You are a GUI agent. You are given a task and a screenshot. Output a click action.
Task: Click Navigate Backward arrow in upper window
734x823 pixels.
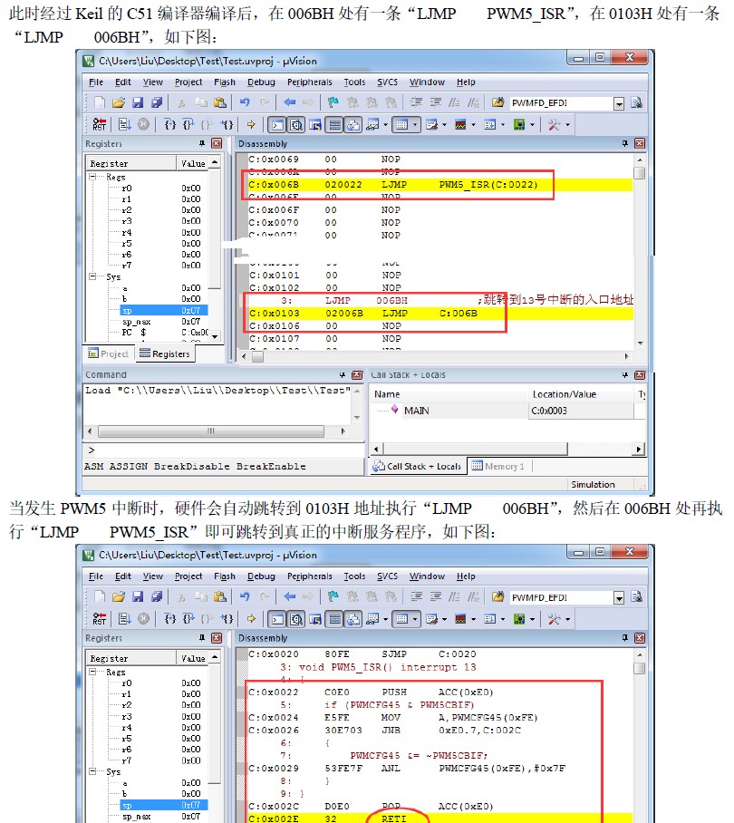coord(289,102)
